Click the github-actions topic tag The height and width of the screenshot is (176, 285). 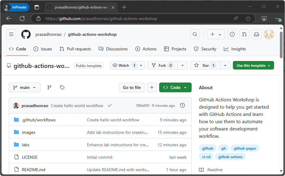(x=230, y=157)
